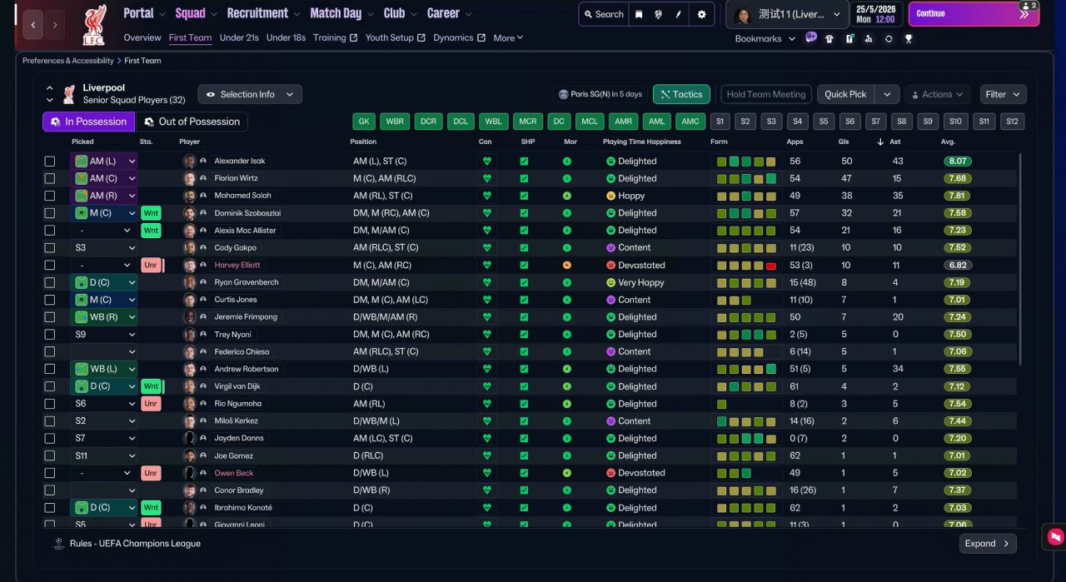Select the GK position slot chip

click(364, 122)
